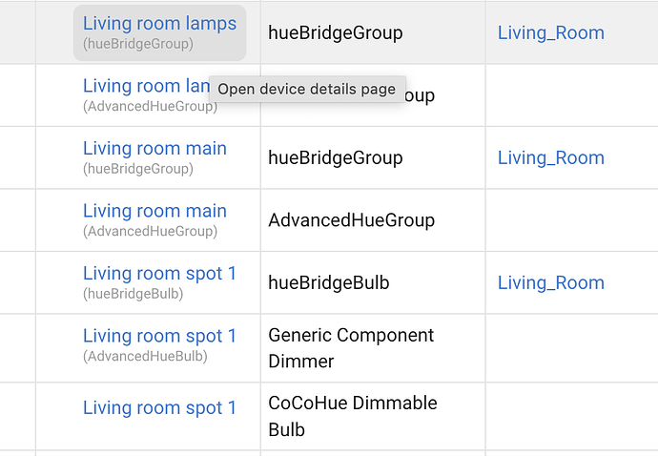Click the Open device details page tooltip

(x=308, y=89)
